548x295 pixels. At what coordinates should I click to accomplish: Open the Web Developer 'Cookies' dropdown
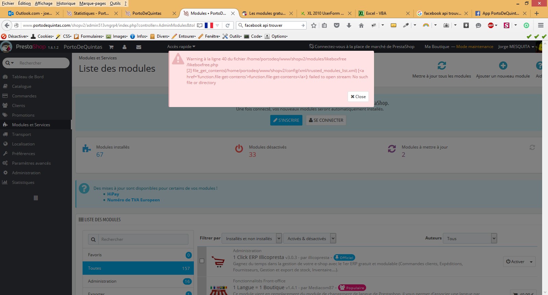[42, 36]
